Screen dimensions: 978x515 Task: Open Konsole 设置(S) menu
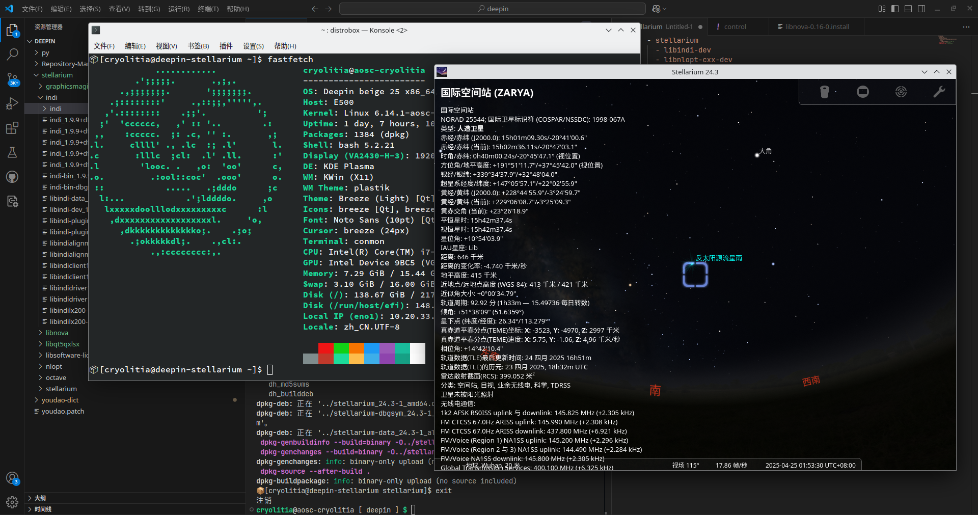tap(253, 46)
